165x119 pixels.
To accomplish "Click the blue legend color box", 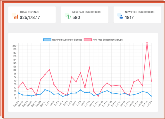I will coord(47,40).
